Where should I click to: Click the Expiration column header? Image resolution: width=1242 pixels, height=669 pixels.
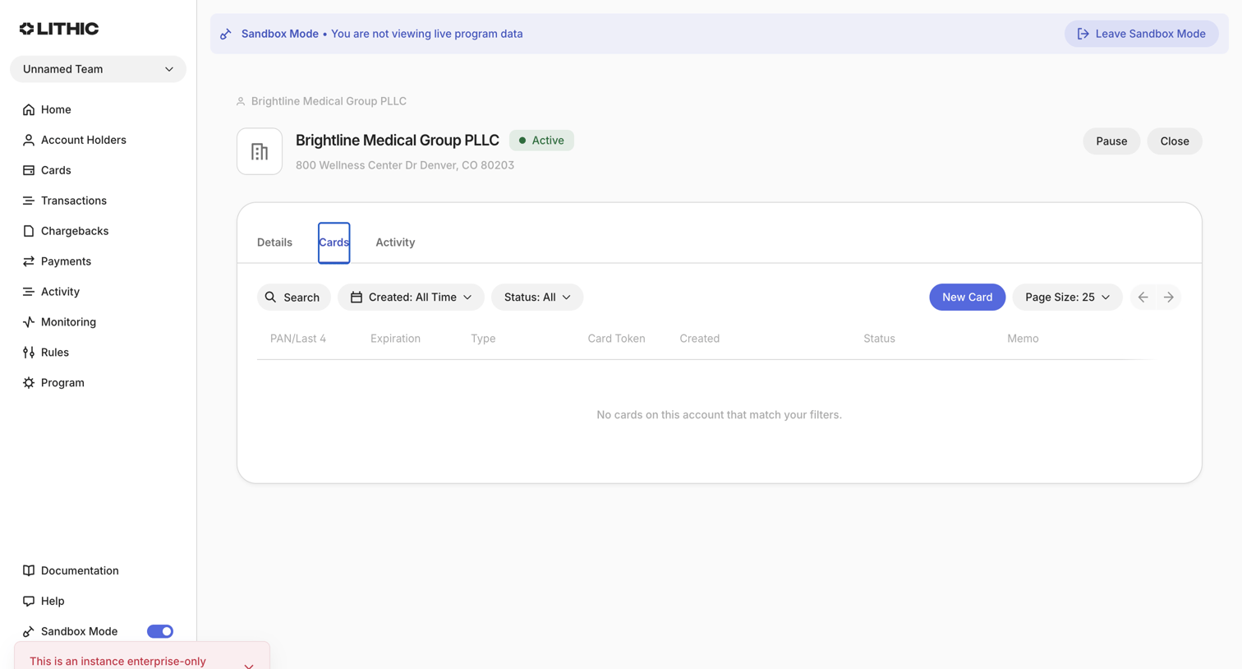pyautogui.click(x=395, y=339)
